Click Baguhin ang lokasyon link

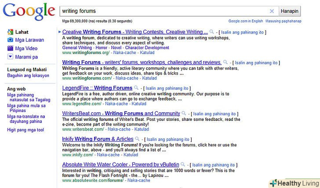(x=28, y=76)
